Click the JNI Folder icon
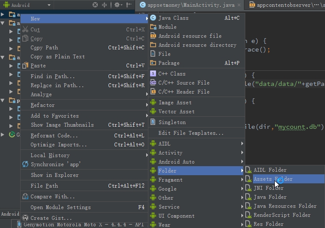 (249, 188)
